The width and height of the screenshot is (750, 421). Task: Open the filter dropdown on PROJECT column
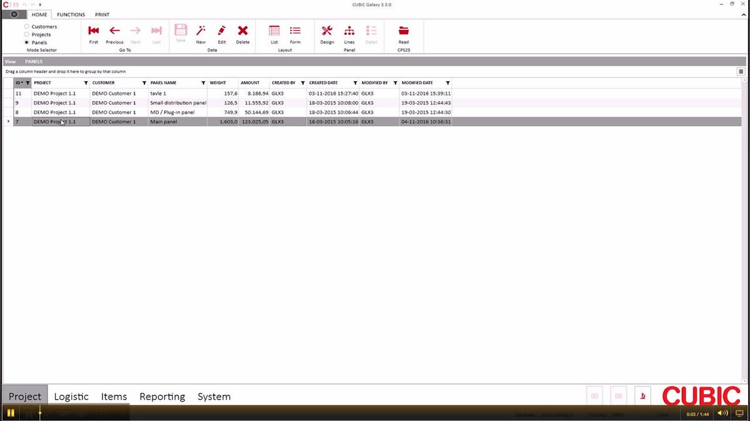(86, 83)
